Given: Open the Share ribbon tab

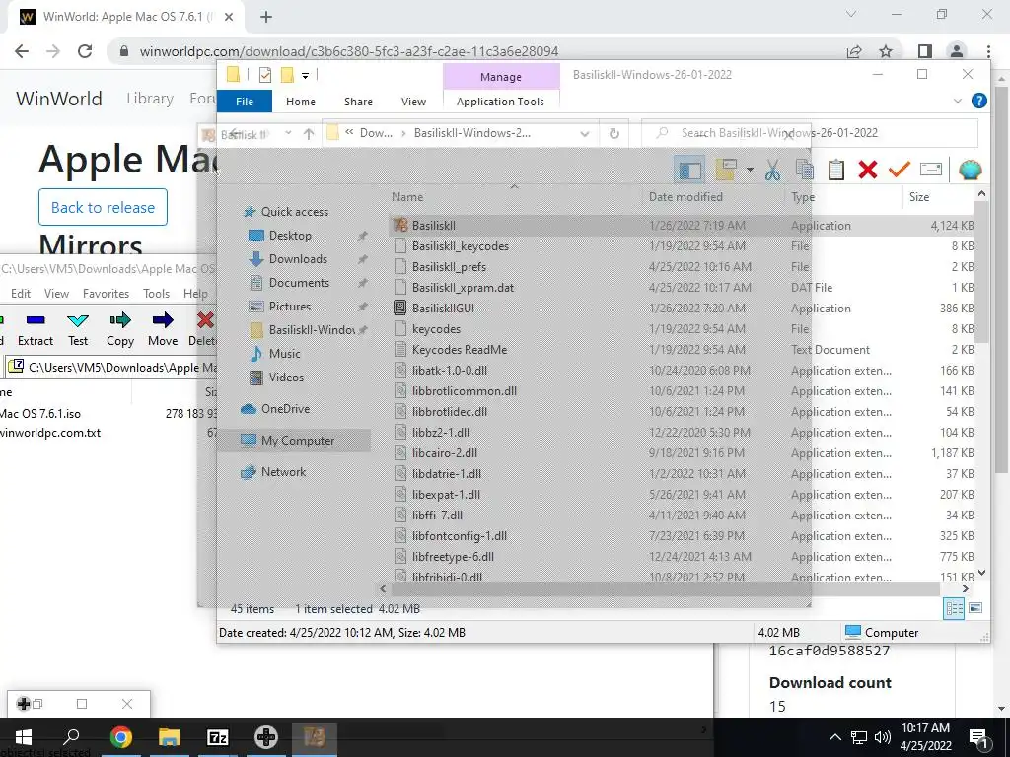Looking at the screenshot, I should tap(358, 102).
